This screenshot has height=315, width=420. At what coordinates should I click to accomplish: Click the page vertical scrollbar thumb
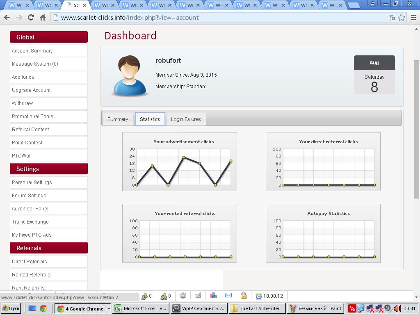416,129
